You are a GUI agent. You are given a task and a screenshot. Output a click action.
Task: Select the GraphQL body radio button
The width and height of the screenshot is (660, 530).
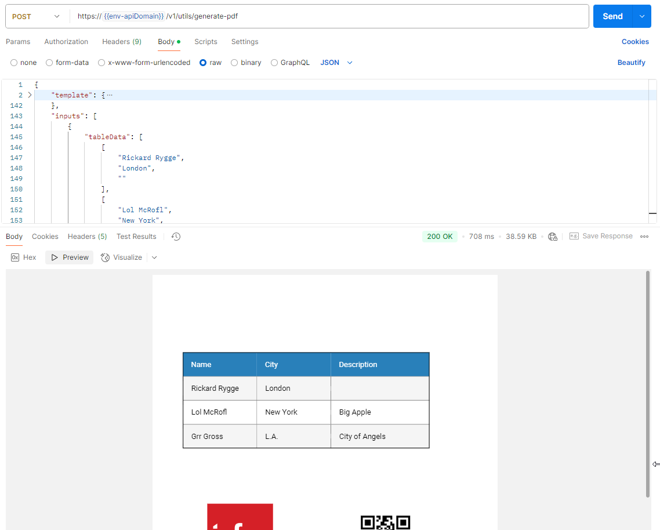pyautogui.click(x=274, y=63)
